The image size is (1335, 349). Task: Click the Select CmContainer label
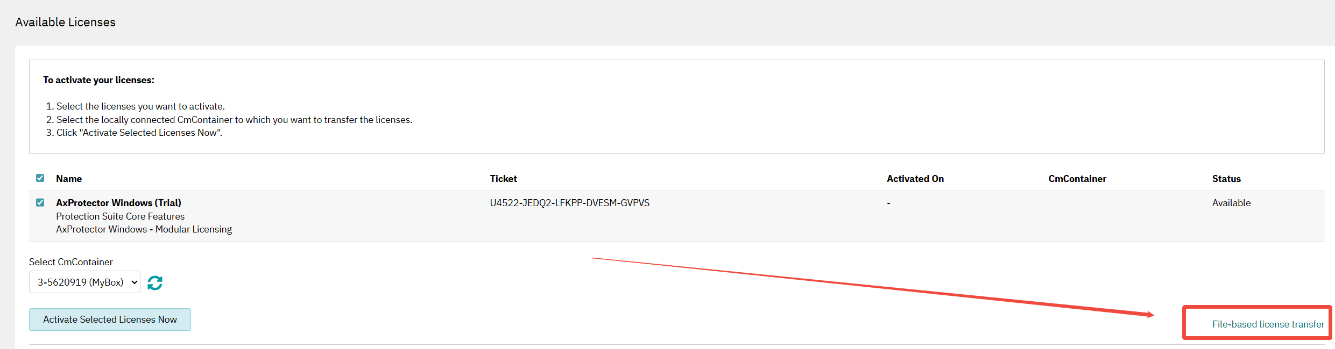click(x=71, y=262)
